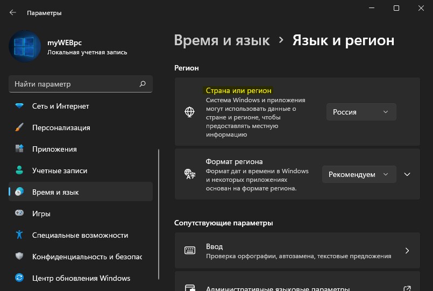Click the chevron arrow on Ввод row
This screenshot has width=433, height=291.
pyautogui.click(x=407, y=251)
